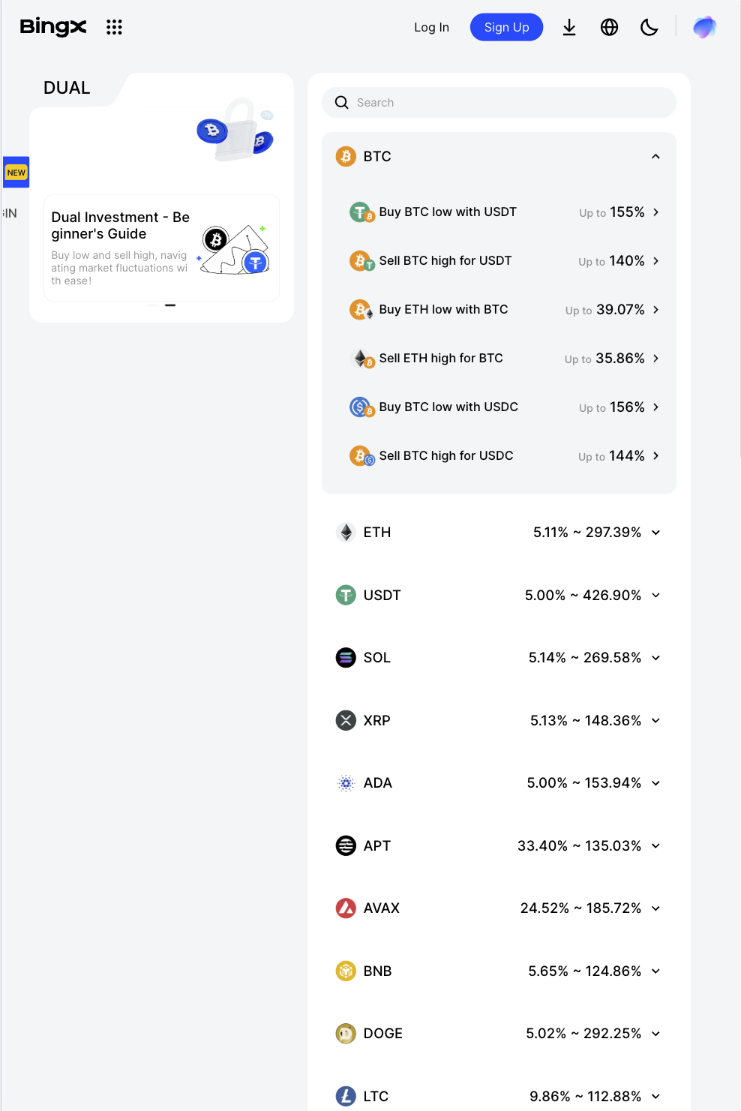Viewport: 741px width, 1111px height.
Task: Click the NEW badge on the left sidebar
Action: [16, 172]
